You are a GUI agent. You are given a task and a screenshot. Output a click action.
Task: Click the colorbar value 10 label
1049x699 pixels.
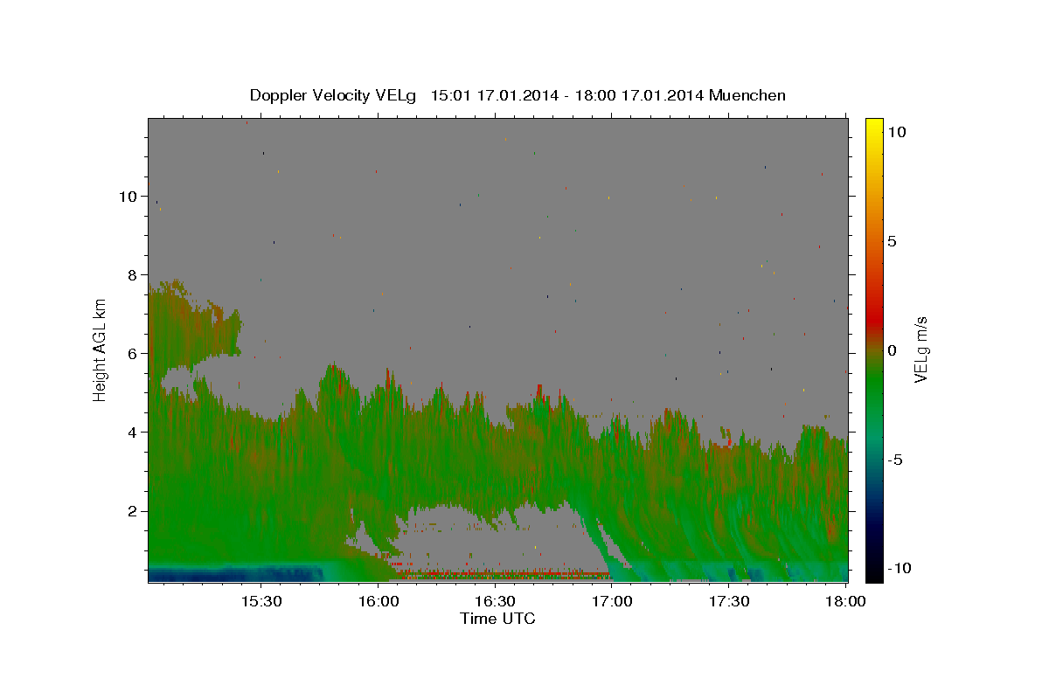coord(896,132)
